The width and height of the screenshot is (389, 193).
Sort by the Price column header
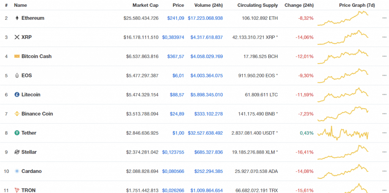coord(179,5)
